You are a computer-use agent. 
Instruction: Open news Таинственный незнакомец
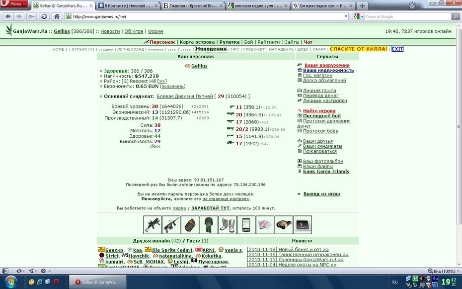click(298, 255)
